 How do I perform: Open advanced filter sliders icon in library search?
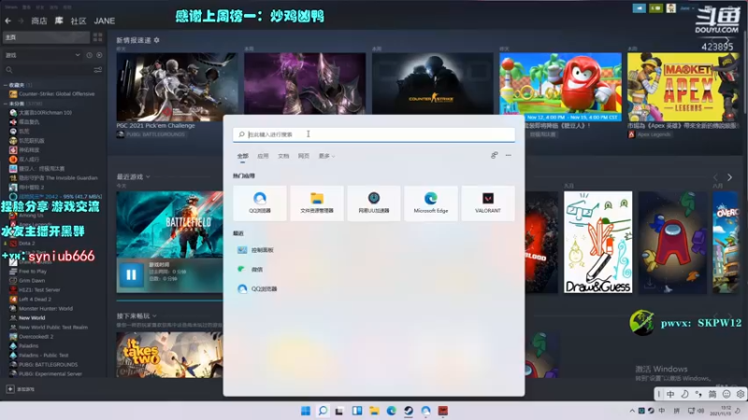click(x=98, y=70)
